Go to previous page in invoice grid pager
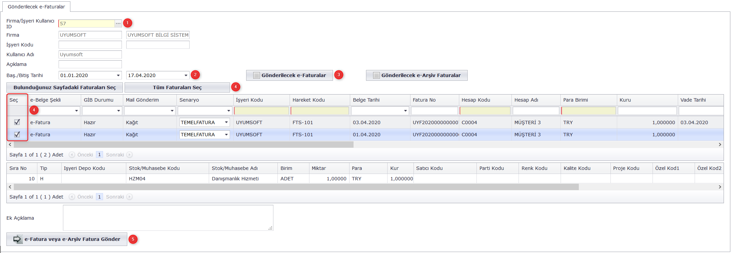This screenshot has width=731, height=253. (72, 155)
